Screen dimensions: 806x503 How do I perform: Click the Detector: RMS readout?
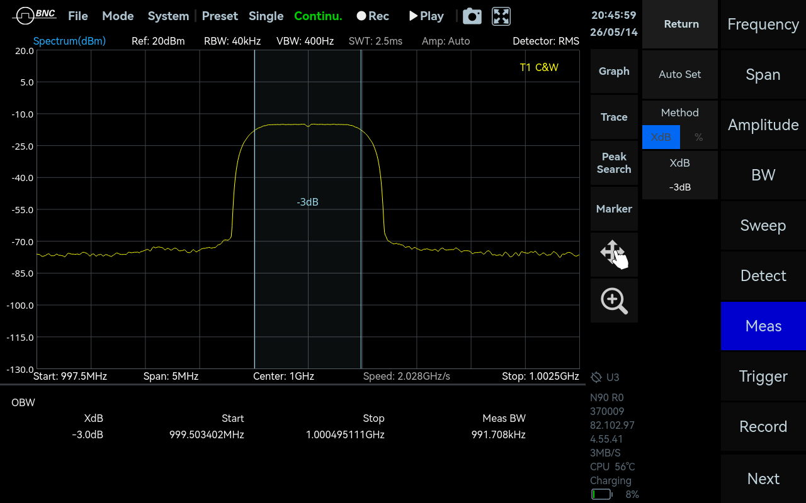tap(546, 41)
